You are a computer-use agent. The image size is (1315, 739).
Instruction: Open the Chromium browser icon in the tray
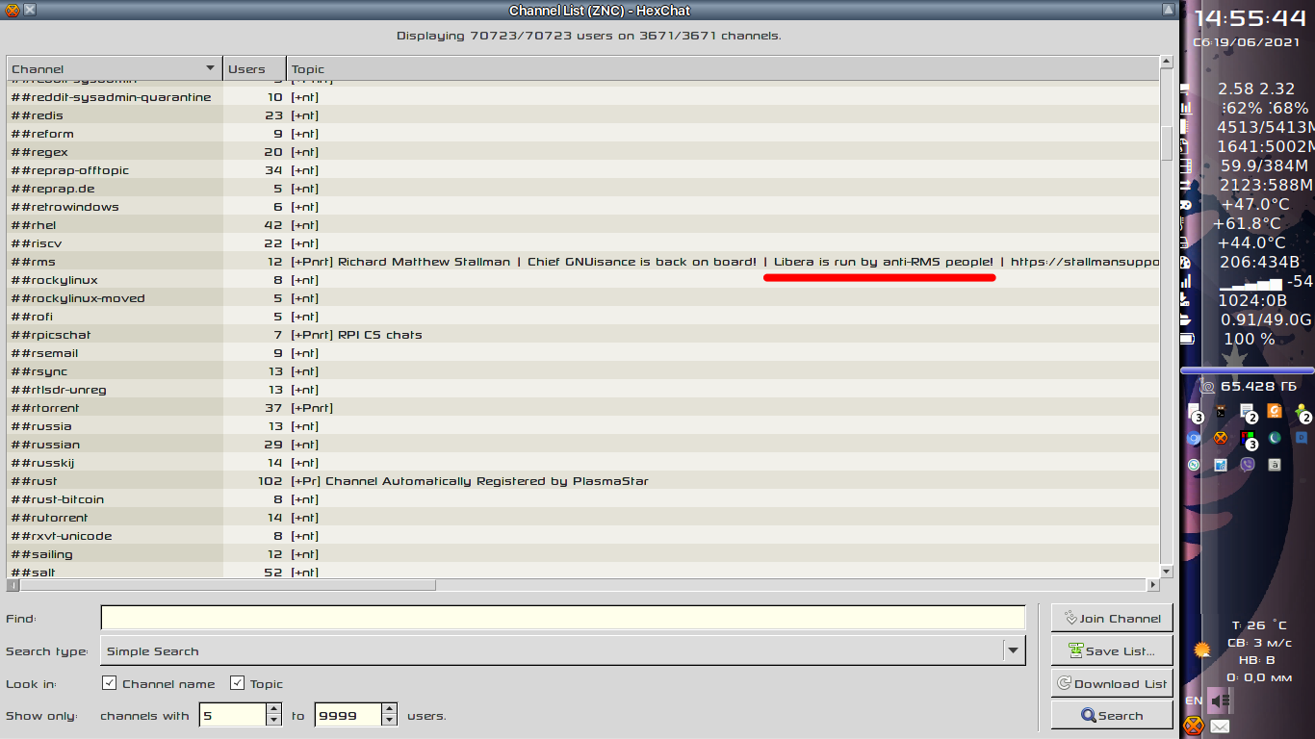tap(1194, 438)
